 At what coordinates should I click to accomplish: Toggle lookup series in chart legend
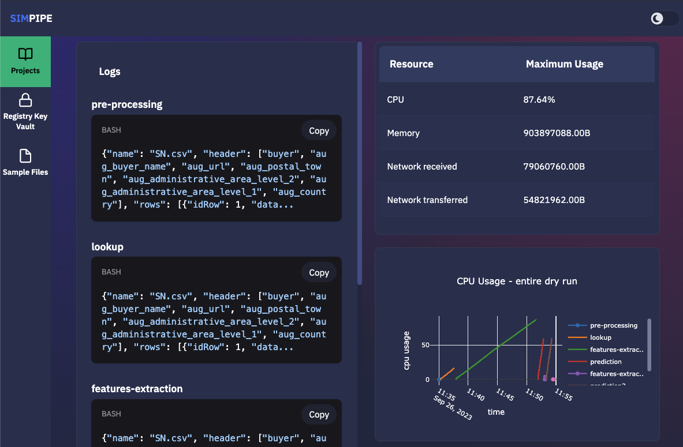click(590, 337)
